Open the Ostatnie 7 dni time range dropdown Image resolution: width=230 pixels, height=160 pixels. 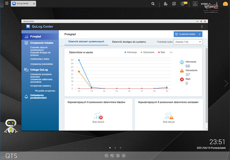(188, 42)
